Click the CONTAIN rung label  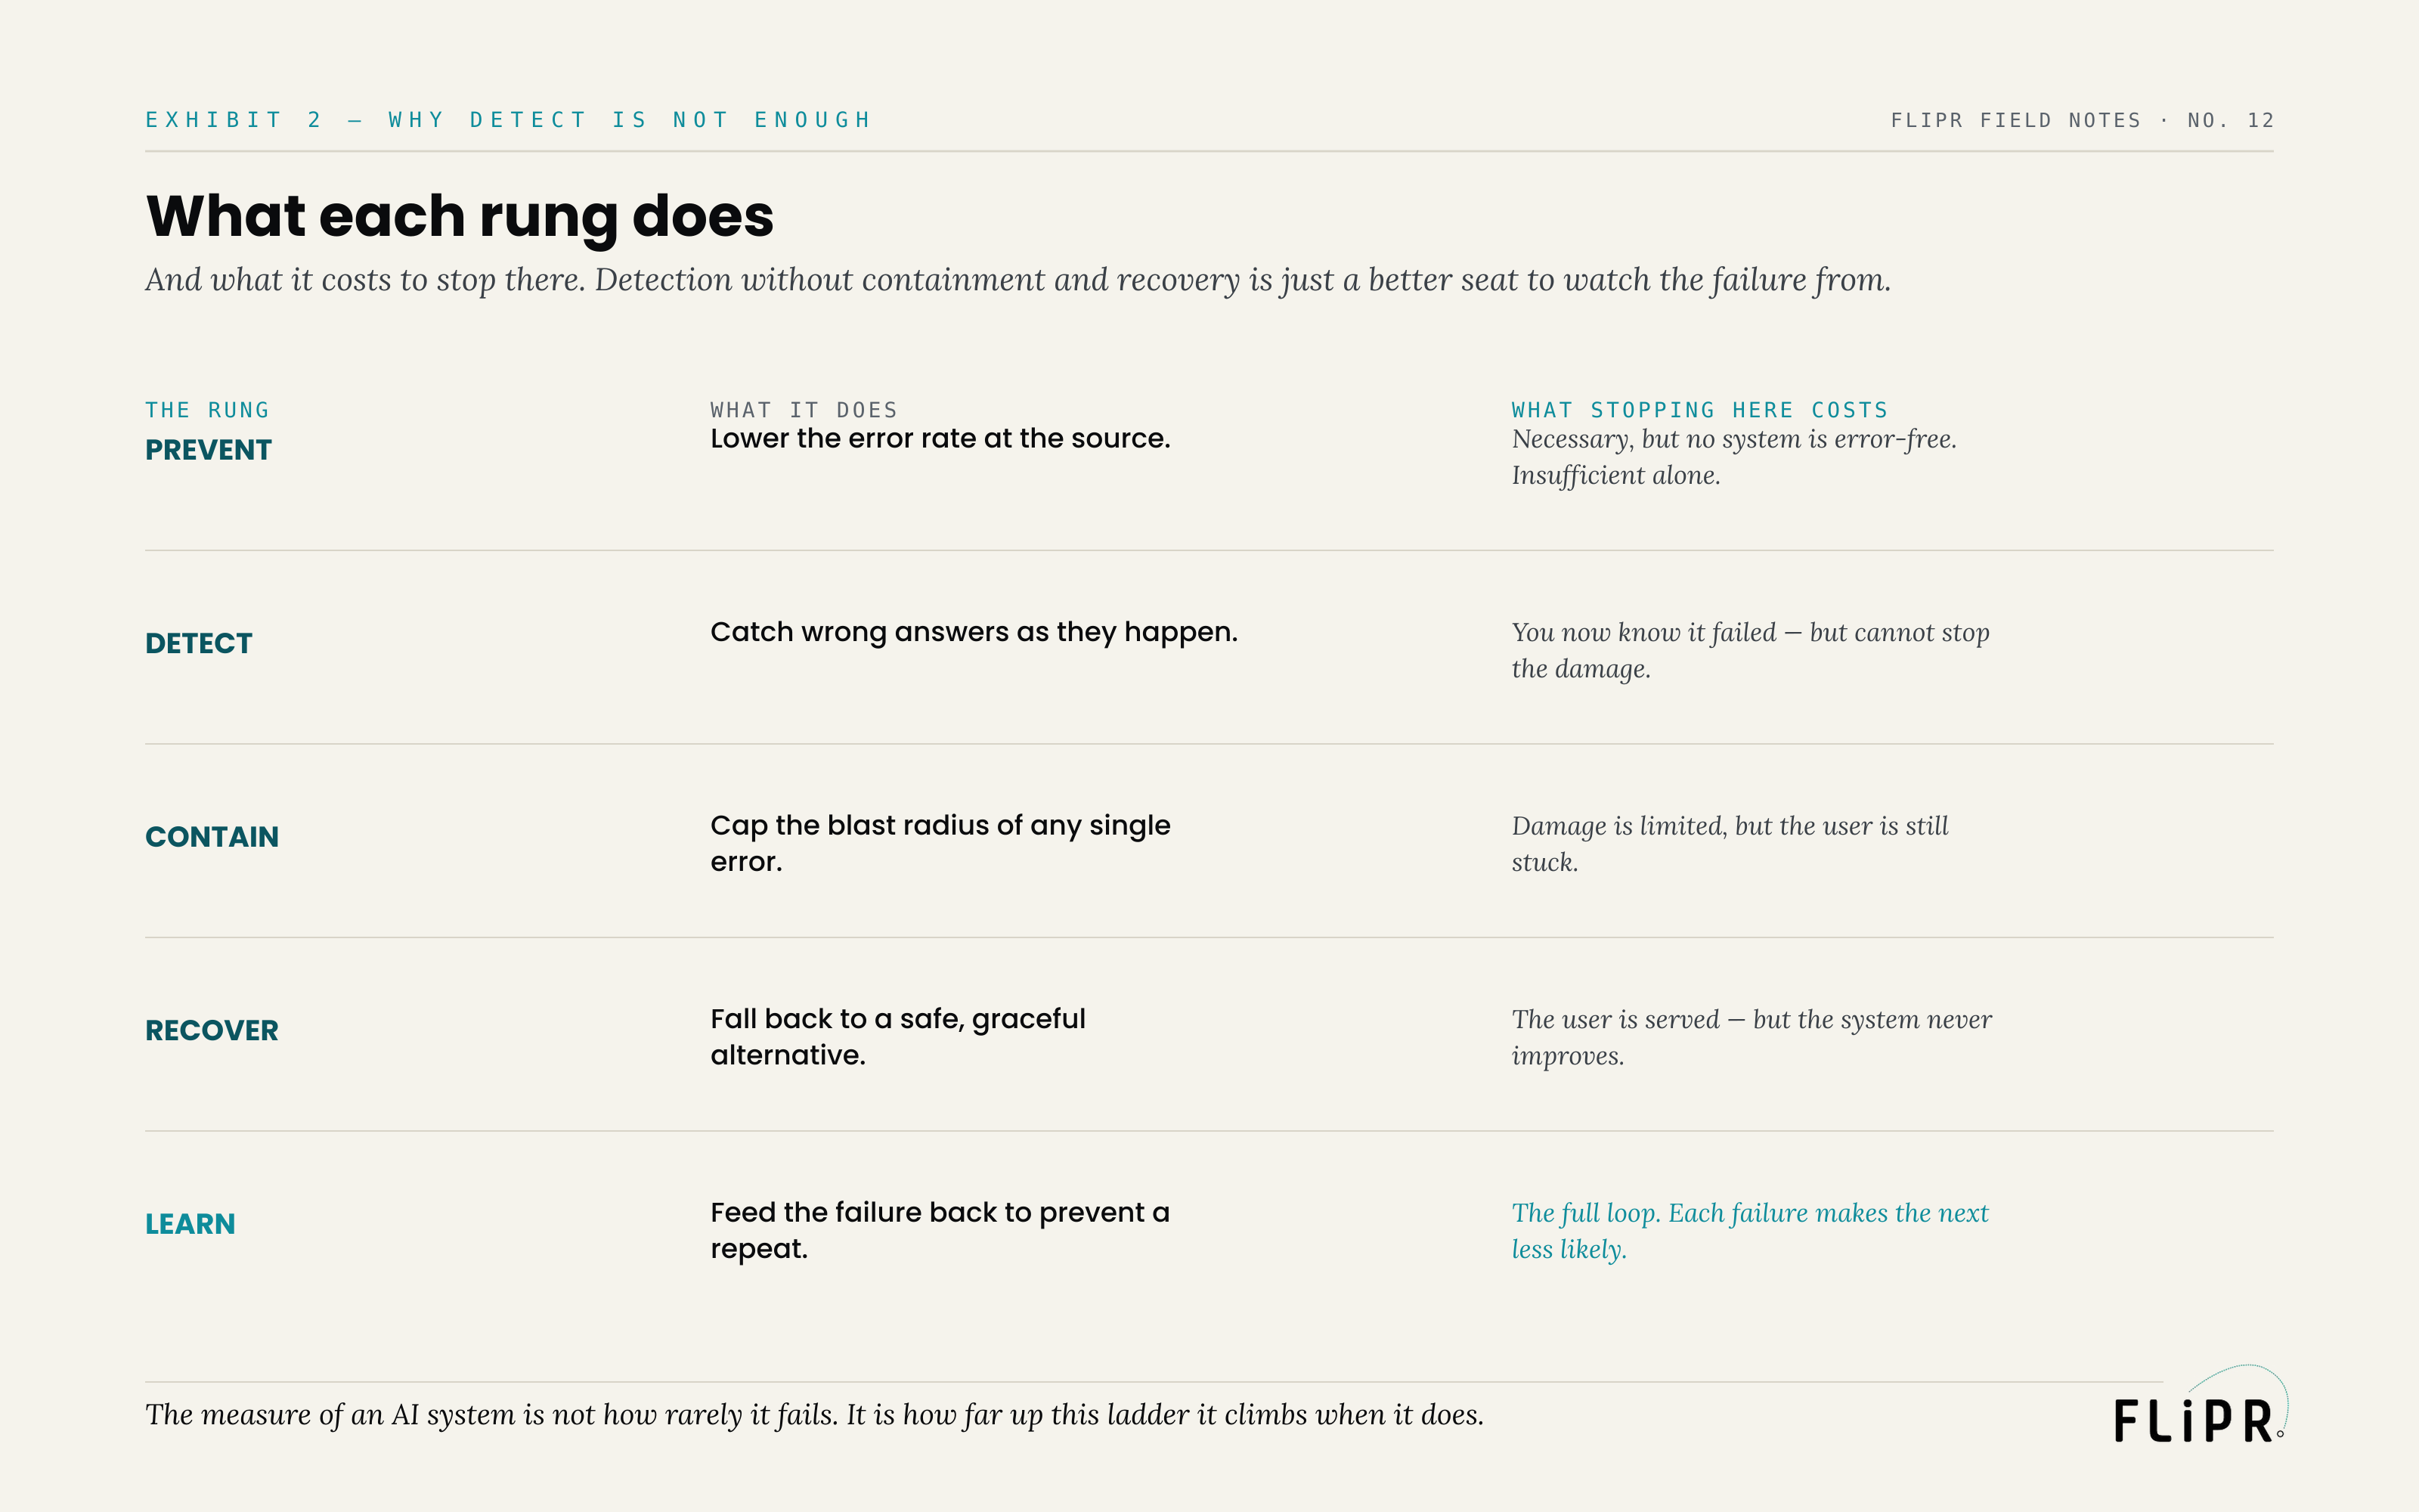click(212, 837)
